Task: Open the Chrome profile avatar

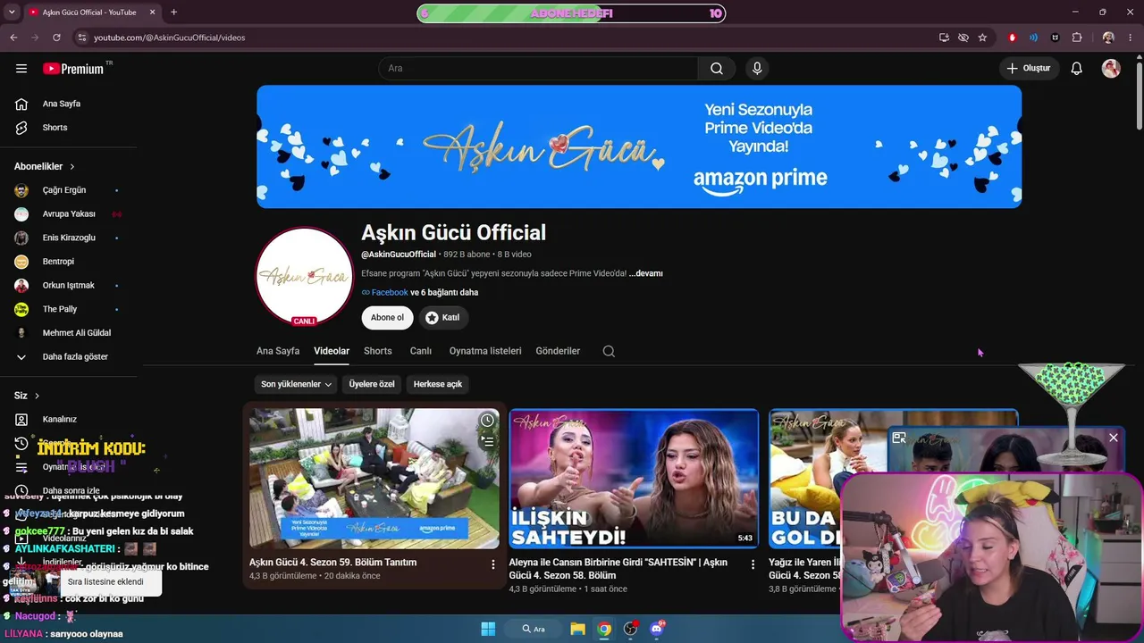Action: [1108, 38]
